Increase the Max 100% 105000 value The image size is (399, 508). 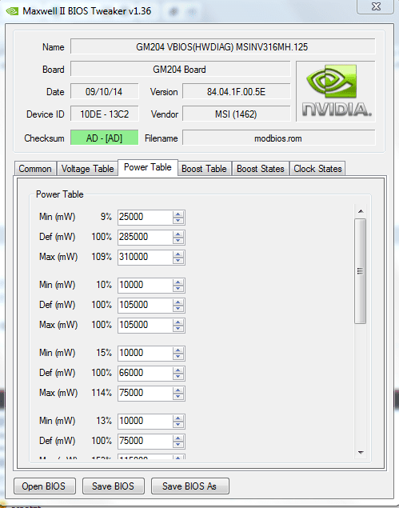pyautogui.click(x=178, y=322)
